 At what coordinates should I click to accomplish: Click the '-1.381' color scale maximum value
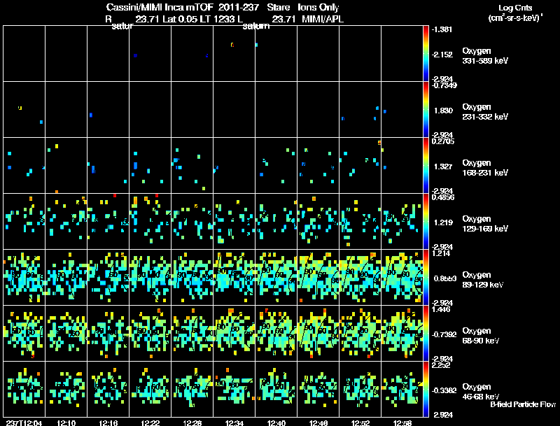click(442, 29)
